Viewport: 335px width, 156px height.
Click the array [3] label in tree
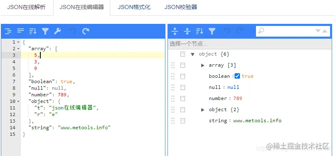click(x=222, y=65)
